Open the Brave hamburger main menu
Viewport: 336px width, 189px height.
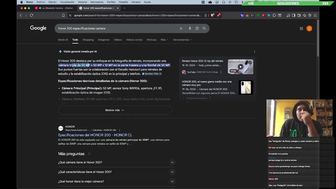pos(315,15)
